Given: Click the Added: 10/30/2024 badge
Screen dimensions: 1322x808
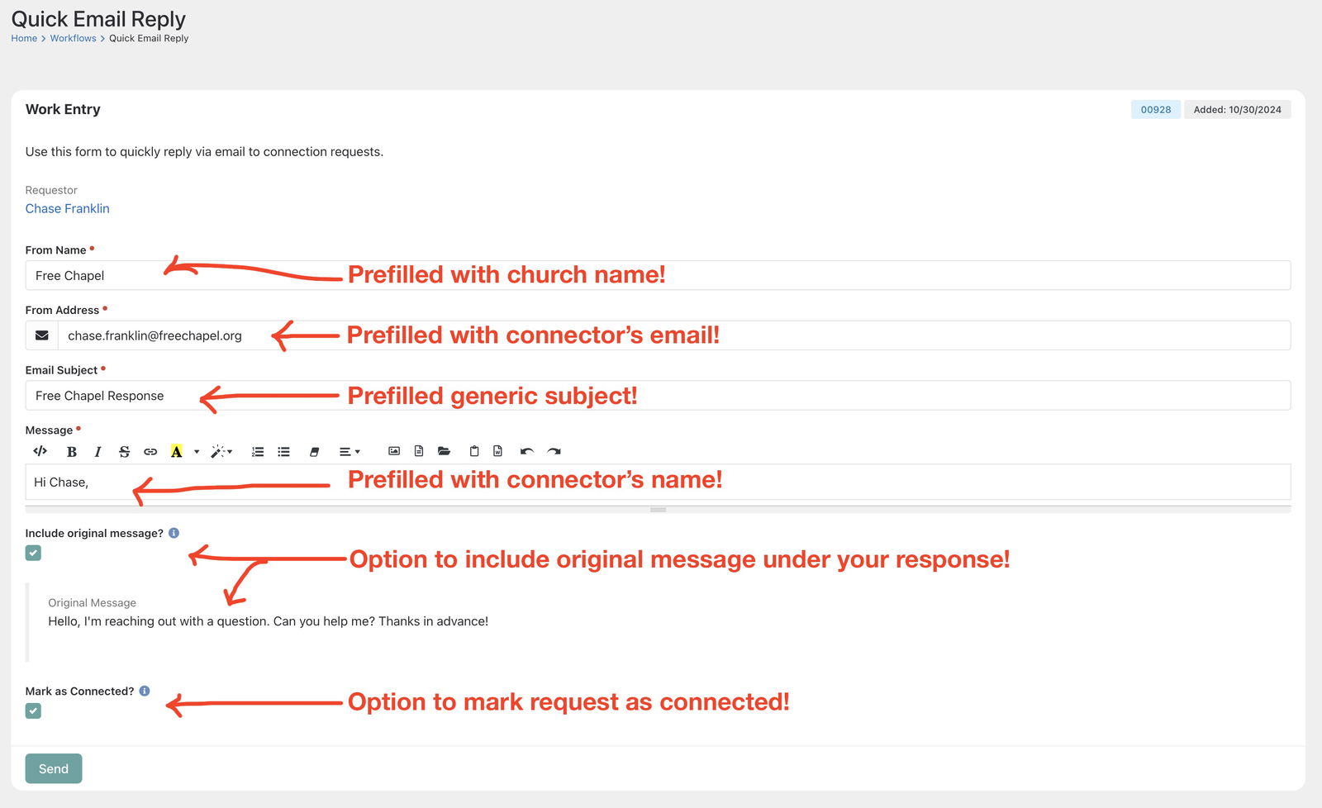Looking at the screenshot, I should tap(1237, 109).
